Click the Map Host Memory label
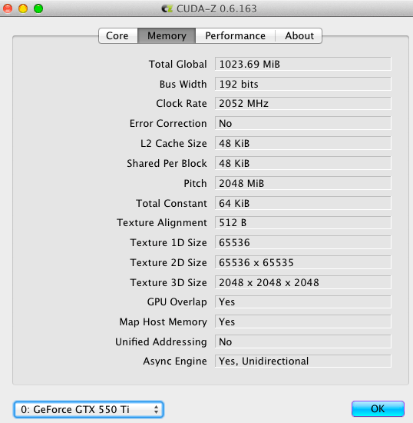 164,322
